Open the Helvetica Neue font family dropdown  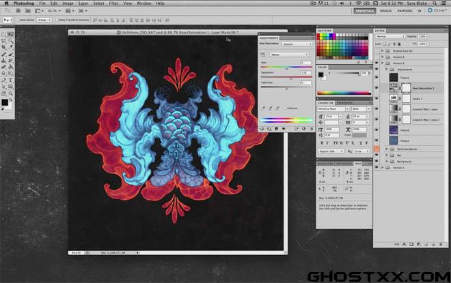pyautogui.click(x=333, y=109)
